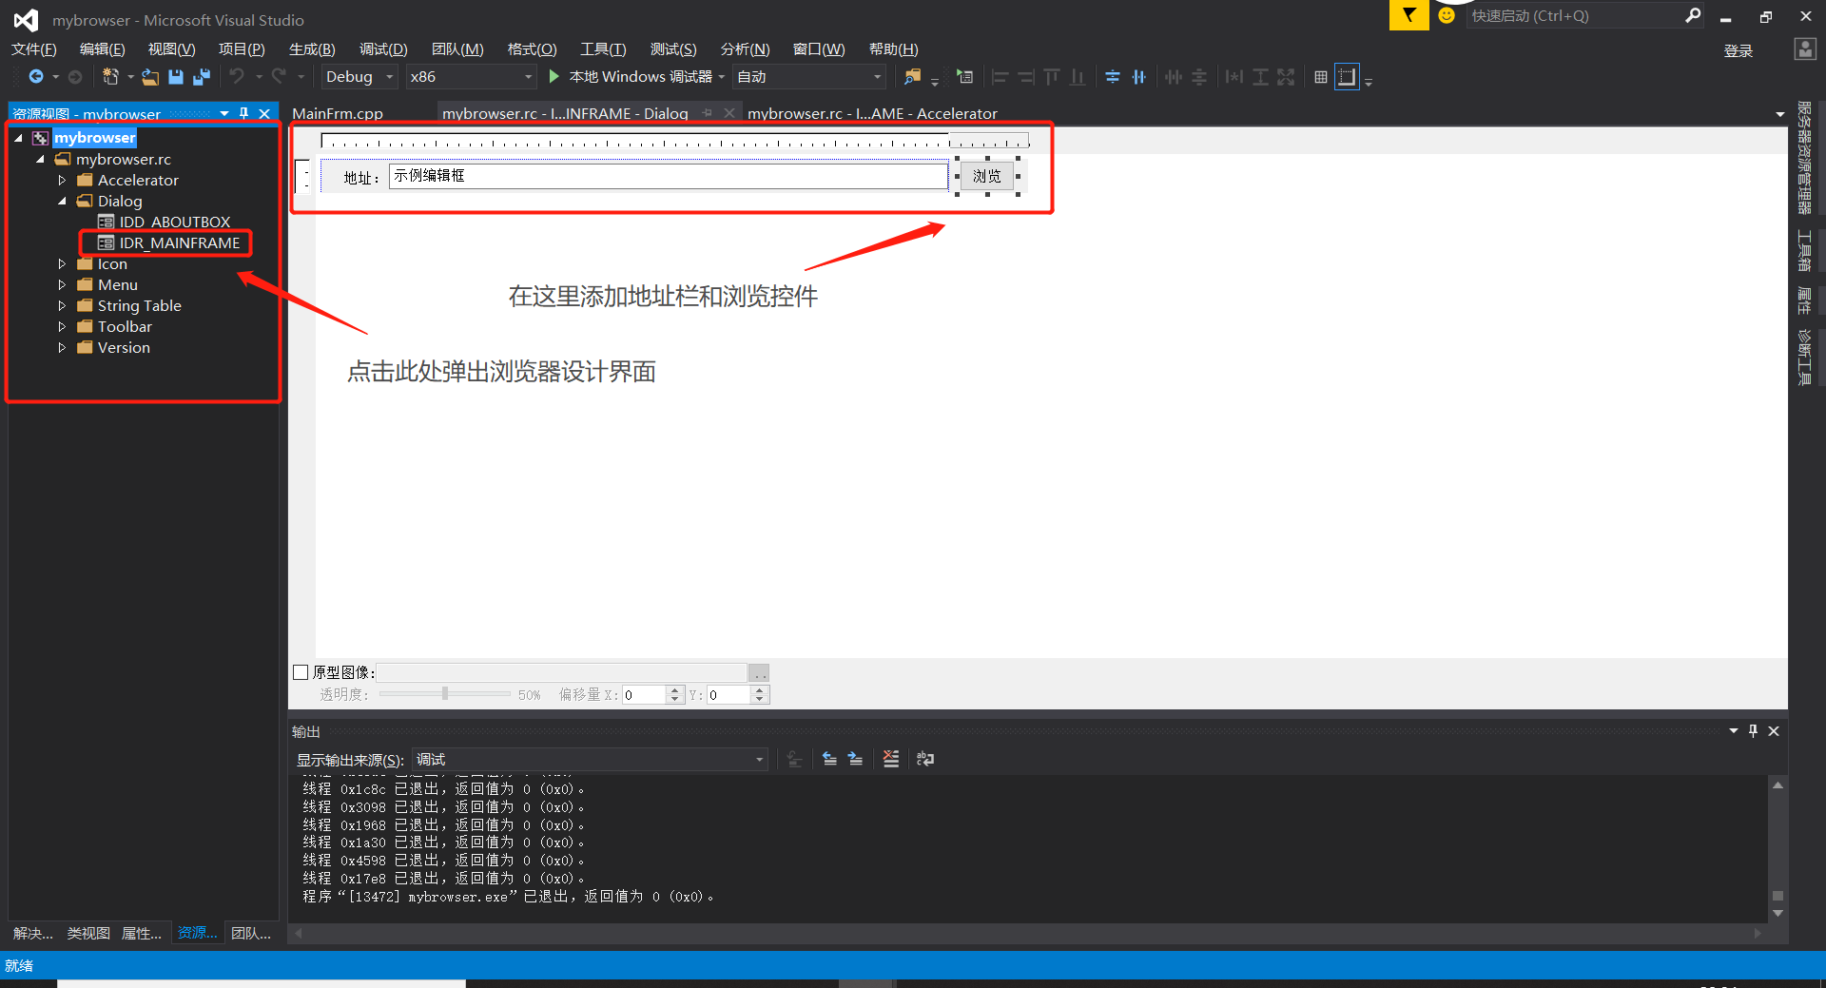This screenshot has width=1826, height=988.
Task: Click the Make Same Size icon
Action: pyautogui.click(x=1286, y=77)
